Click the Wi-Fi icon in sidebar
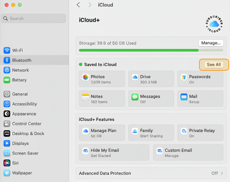 click(x=7, y=50)
